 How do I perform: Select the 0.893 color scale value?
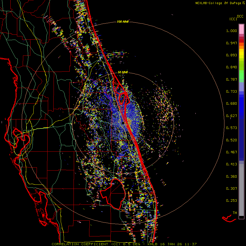click(232, 55)
